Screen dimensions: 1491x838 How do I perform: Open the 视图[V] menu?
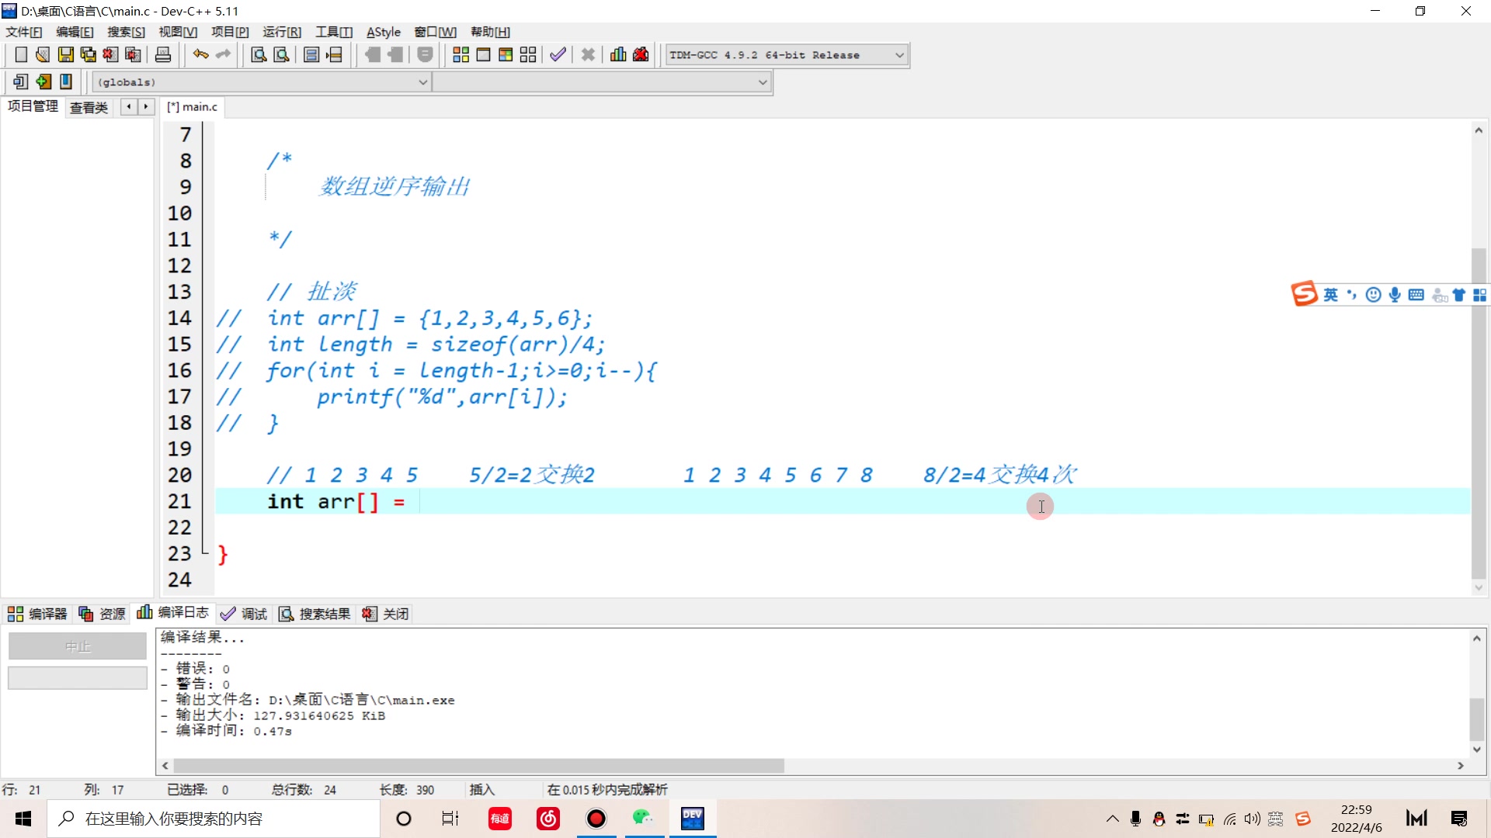point(178,32)
